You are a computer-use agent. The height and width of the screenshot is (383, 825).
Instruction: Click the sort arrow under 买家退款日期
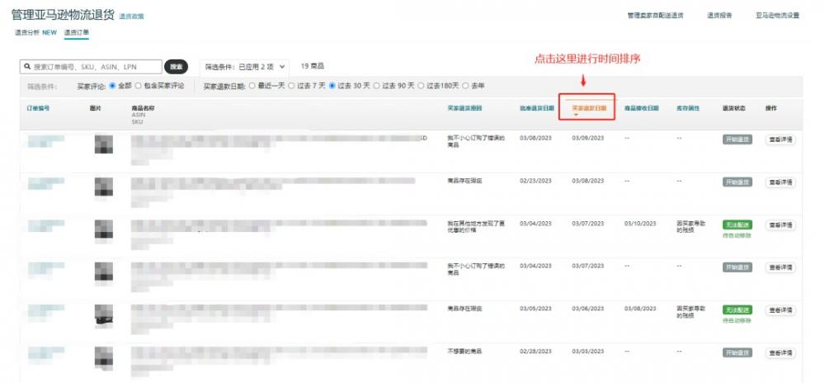[576, 116]
